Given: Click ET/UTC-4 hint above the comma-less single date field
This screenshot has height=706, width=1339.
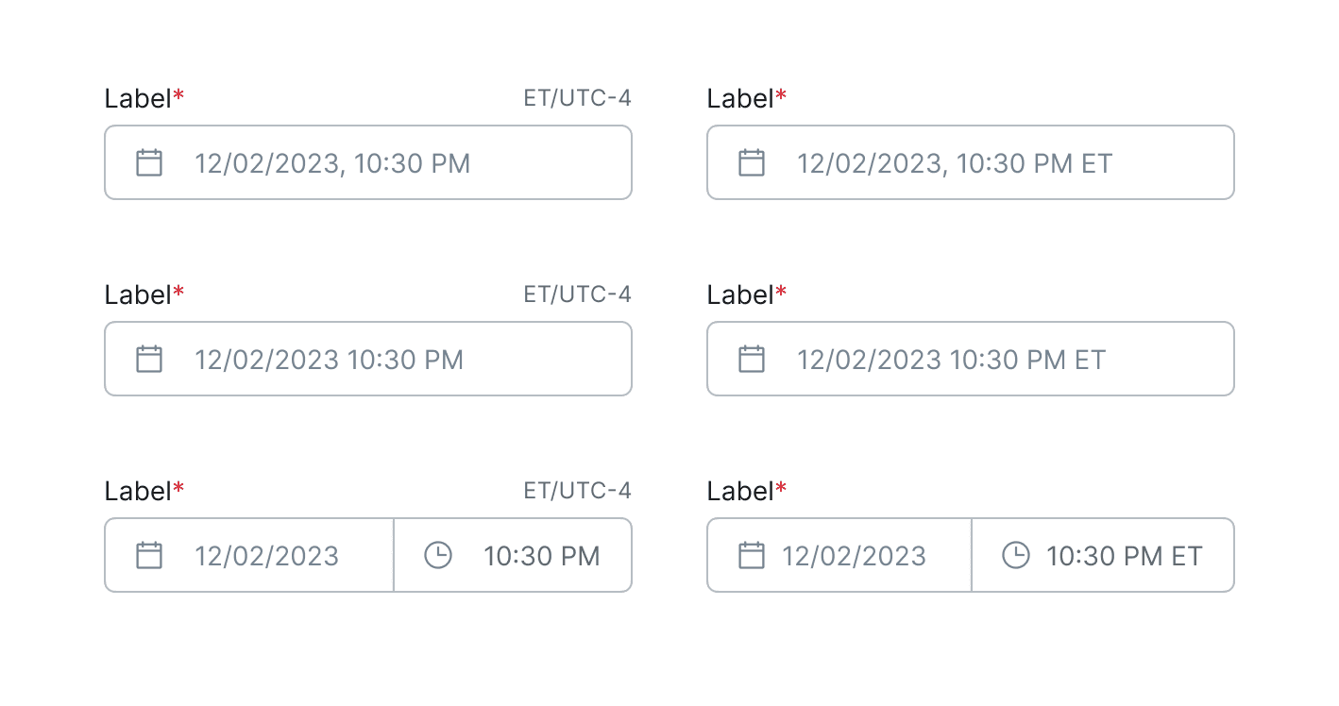Looking at the screenshot, I should tap(577, 294).
